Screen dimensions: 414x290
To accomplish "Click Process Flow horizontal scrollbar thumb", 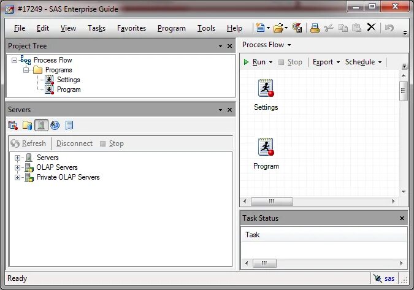I will [x=272, y=202].
